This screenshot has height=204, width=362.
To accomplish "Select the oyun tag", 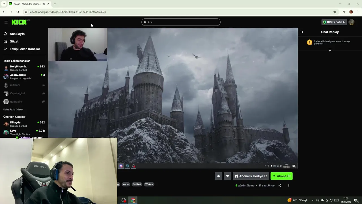I will (x=126, y=184).
